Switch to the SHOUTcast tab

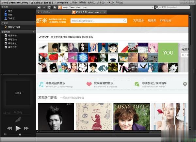[x=54, y=12]
